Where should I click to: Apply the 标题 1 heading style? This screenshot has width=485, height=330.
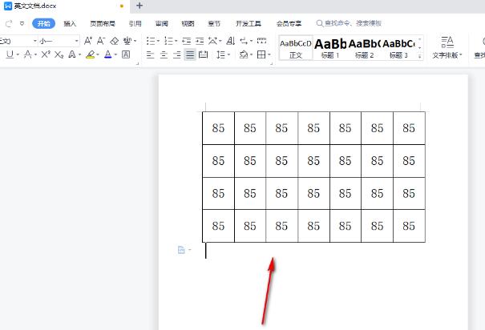point(330,48)
